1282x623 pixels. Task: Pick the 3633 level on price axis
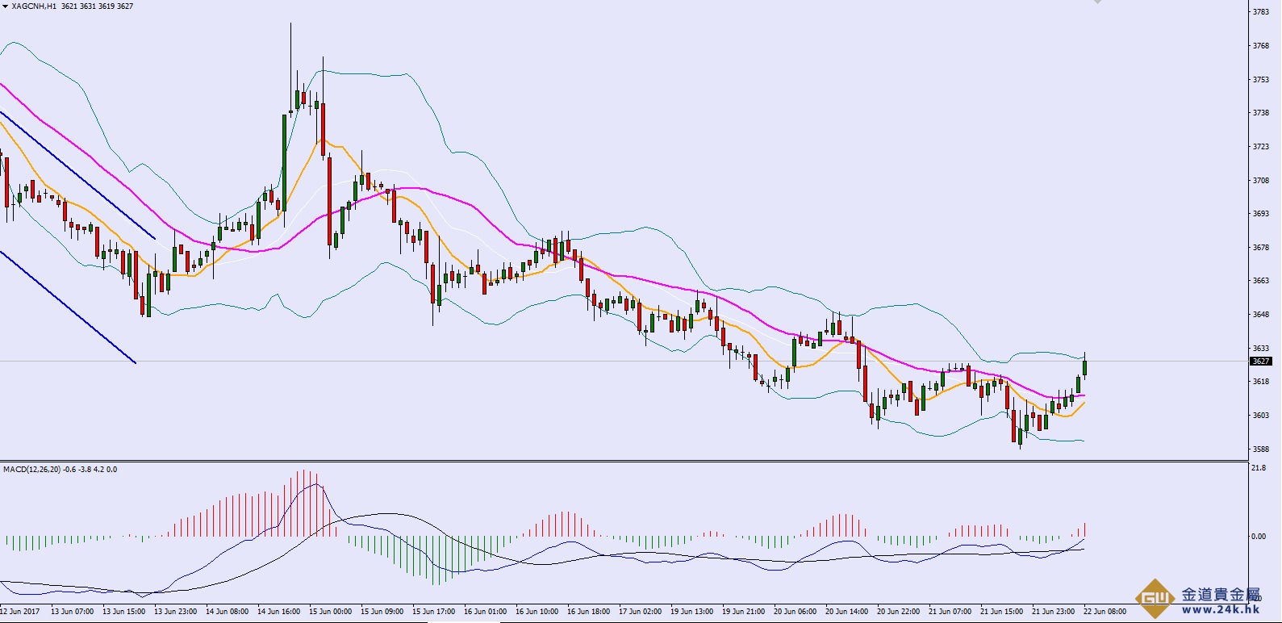pos(1261,349)
